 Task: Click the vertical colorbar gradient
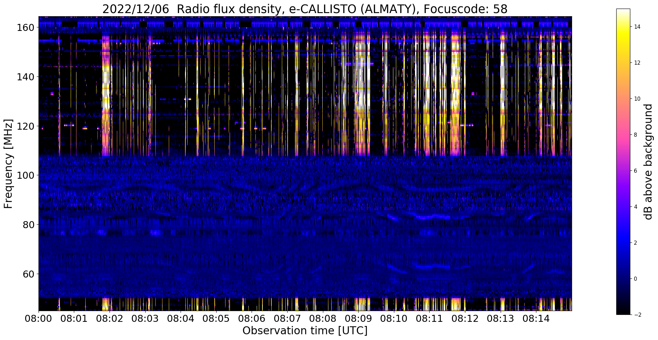tap(623, 162)
